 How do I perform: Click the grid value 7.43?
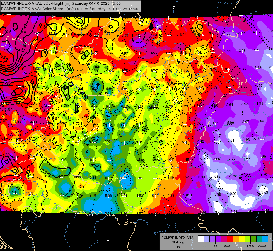[x=170, y=142]
